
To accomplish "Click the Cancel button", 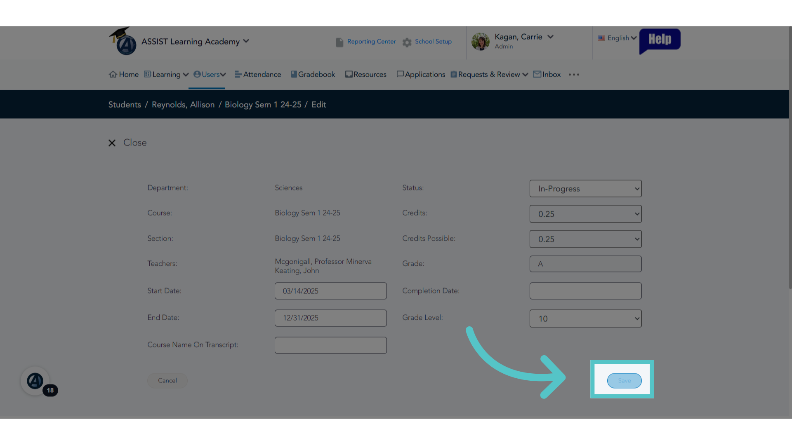I will 167,381.
